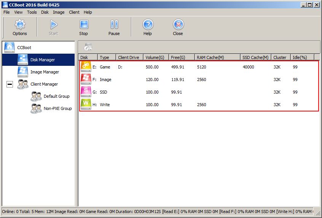
Task: Click the Default Group icon
Action: (36, 96)
